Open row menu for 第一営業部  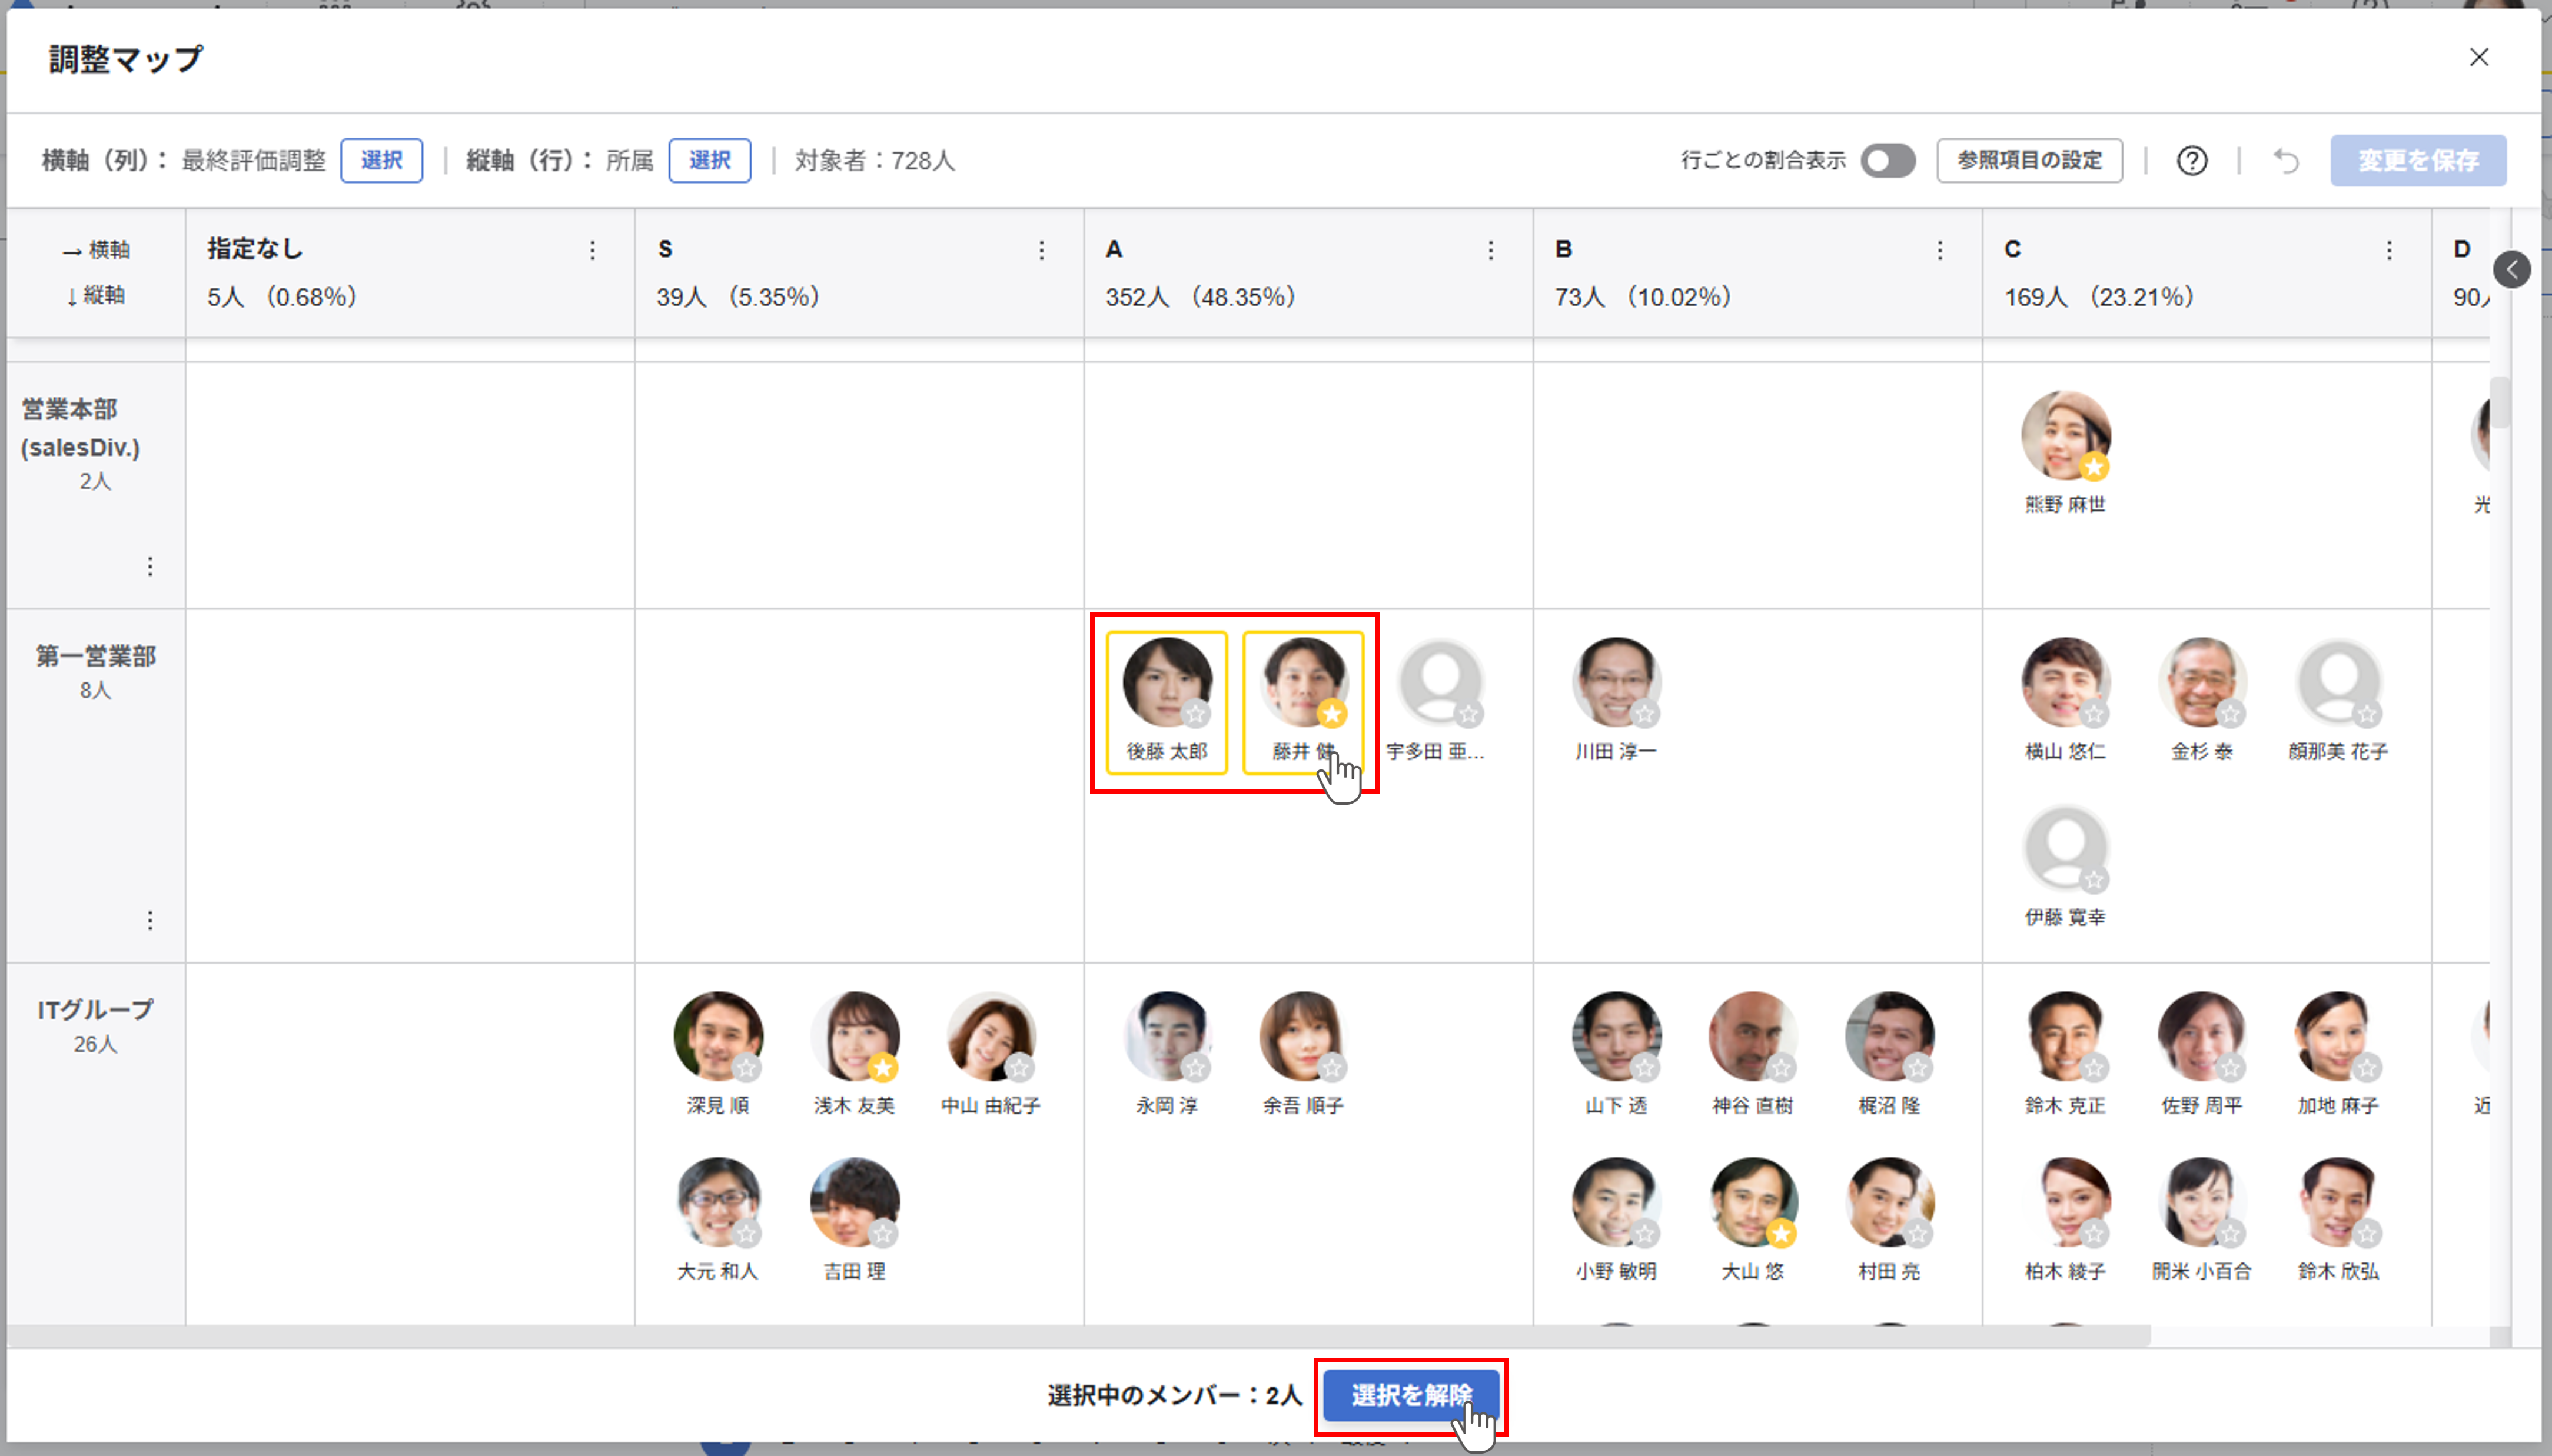[150, 920]
